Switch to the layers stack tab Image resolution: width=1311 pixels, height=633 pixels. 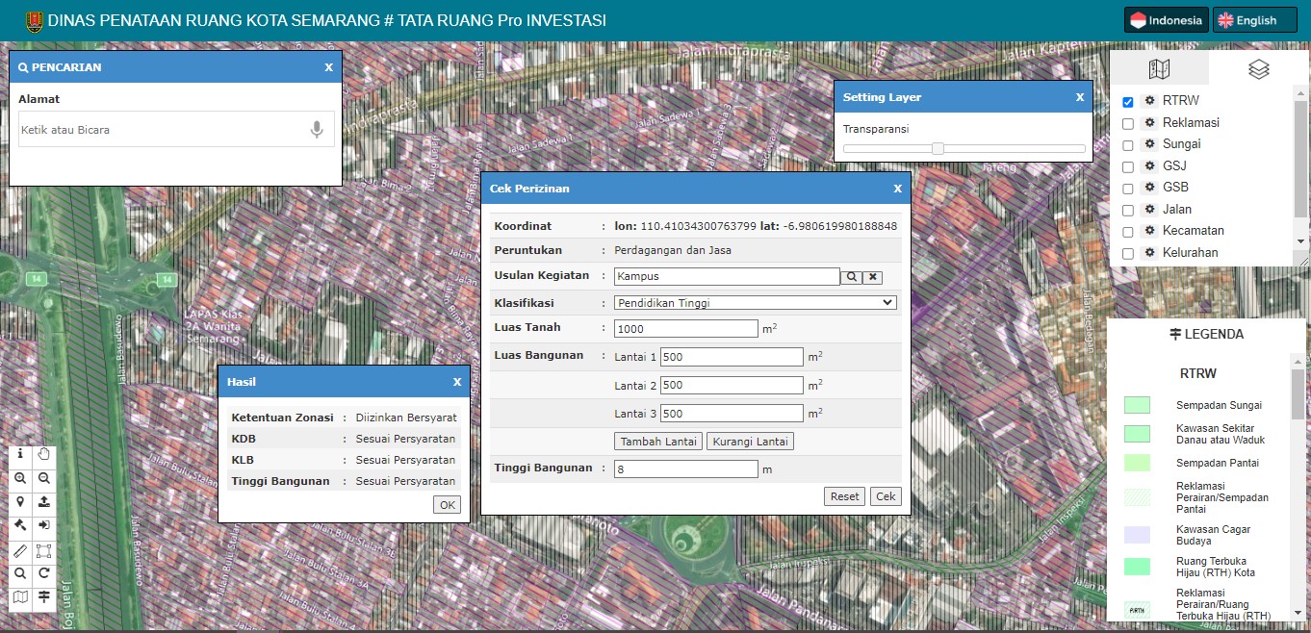(x=1258, y=68)
